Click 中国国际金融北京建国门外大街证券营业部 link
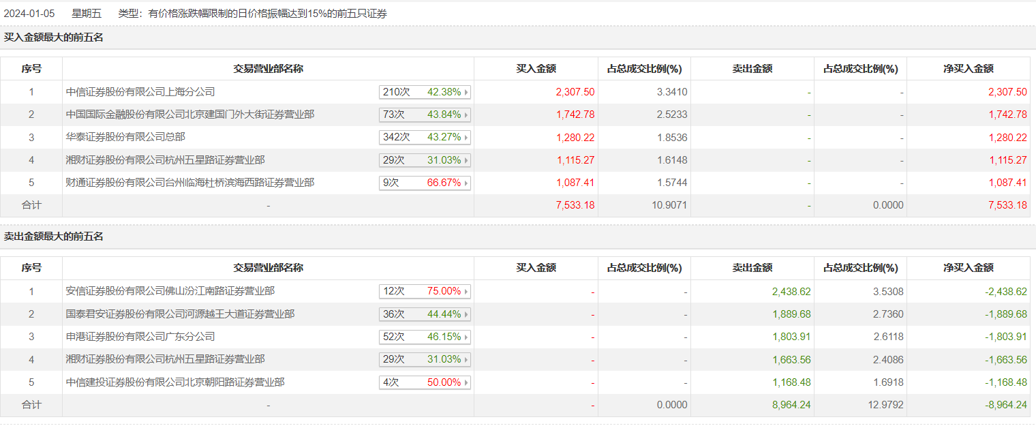 tap(190, 115)
